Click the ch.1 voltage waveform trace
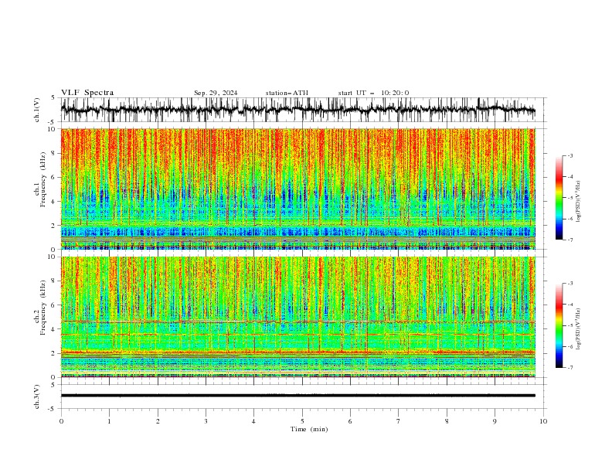The width and height of the screenshot is (612, 473). pos(297,110)
